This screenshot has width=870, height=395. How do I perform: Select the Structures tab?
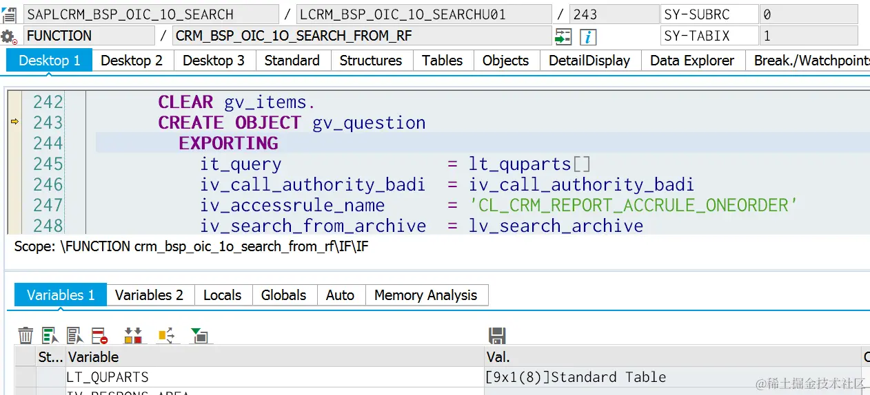point(371,61)
